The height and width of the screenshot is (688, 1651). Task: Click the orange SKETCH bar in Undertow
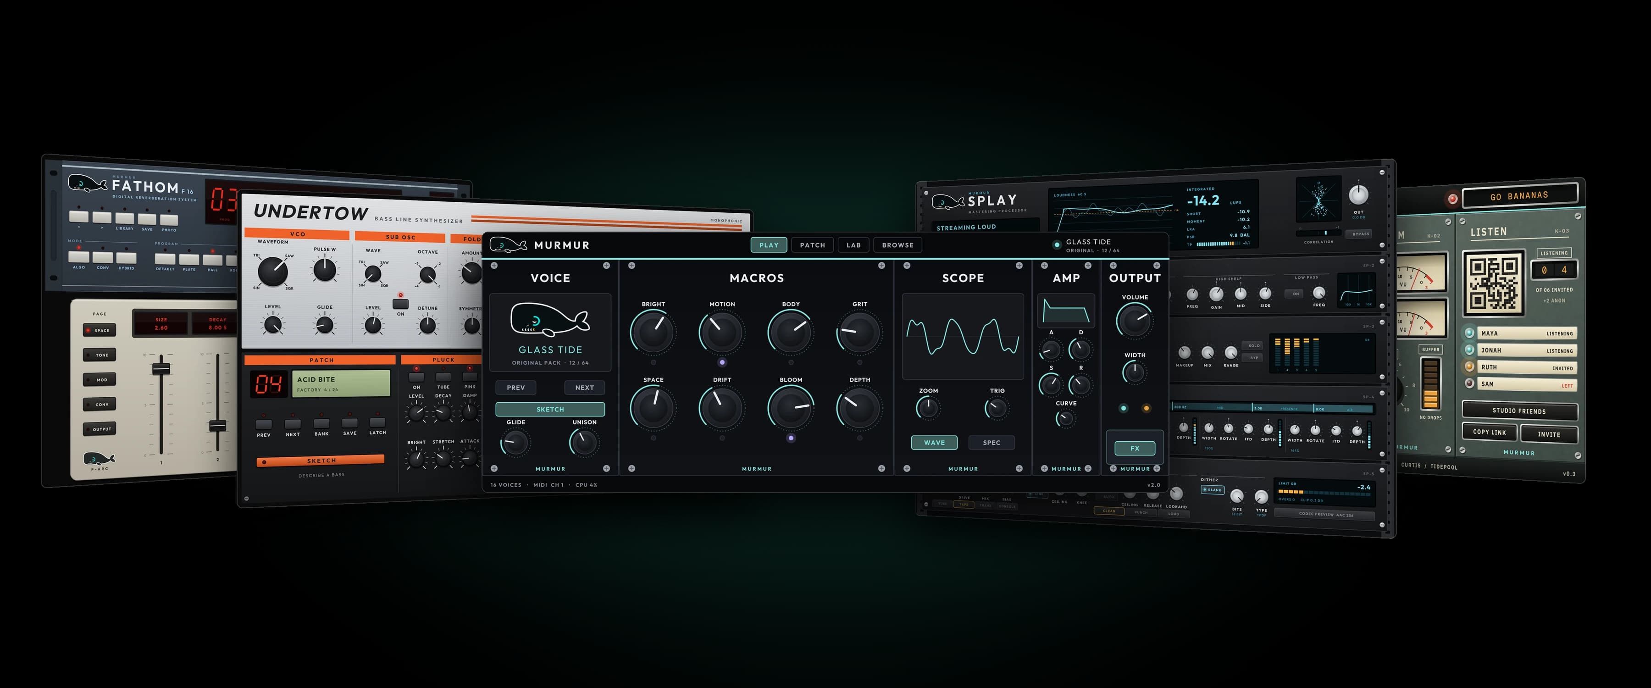coord(321,461)
